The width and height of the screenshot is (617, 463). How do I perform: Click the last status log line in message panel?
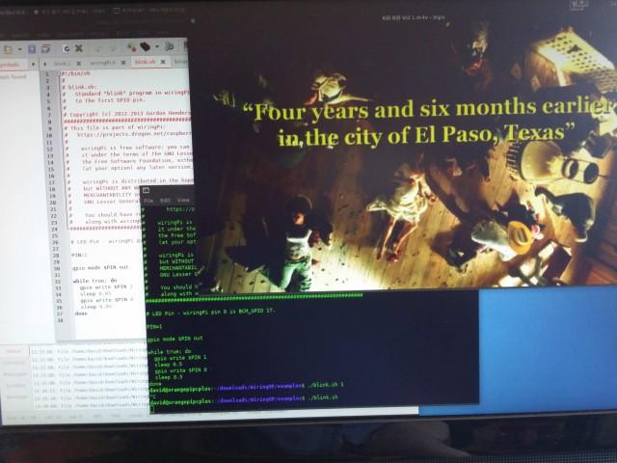pos(92,405)
